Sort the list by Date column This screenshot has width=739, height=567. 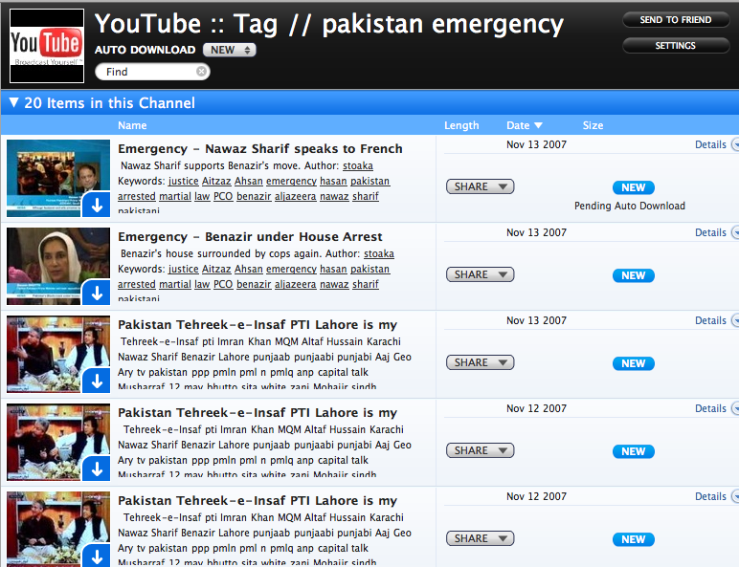pyautogui.click(x=525, y=125)
